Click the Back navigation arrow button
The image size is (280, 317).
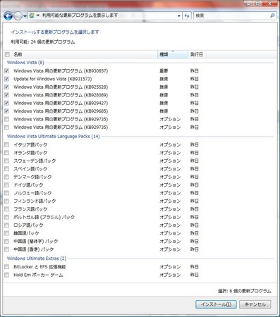[8, 16]
